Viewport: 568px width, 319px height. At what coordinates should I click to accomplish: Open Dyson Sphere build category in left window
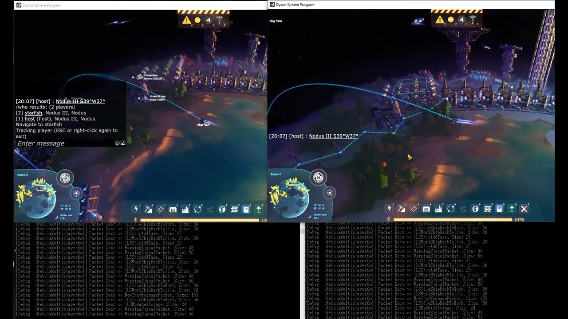222,209
